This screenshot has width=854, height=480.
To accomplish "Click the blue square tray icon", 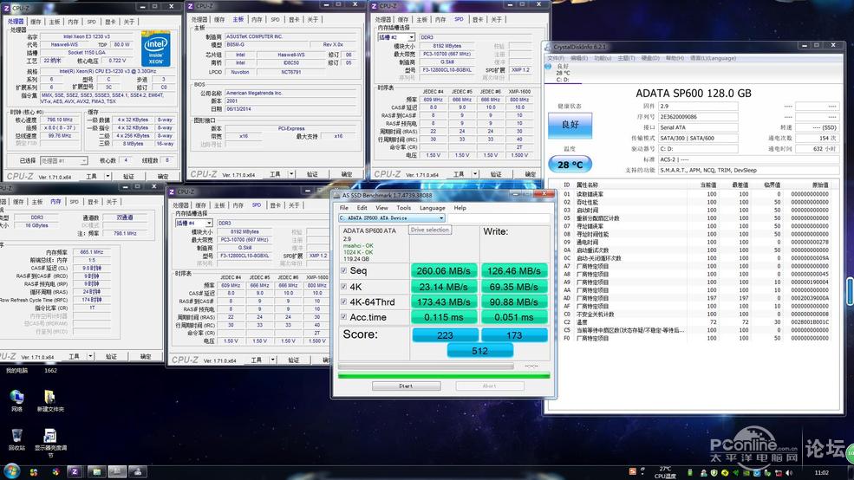I will pos(757,473).
